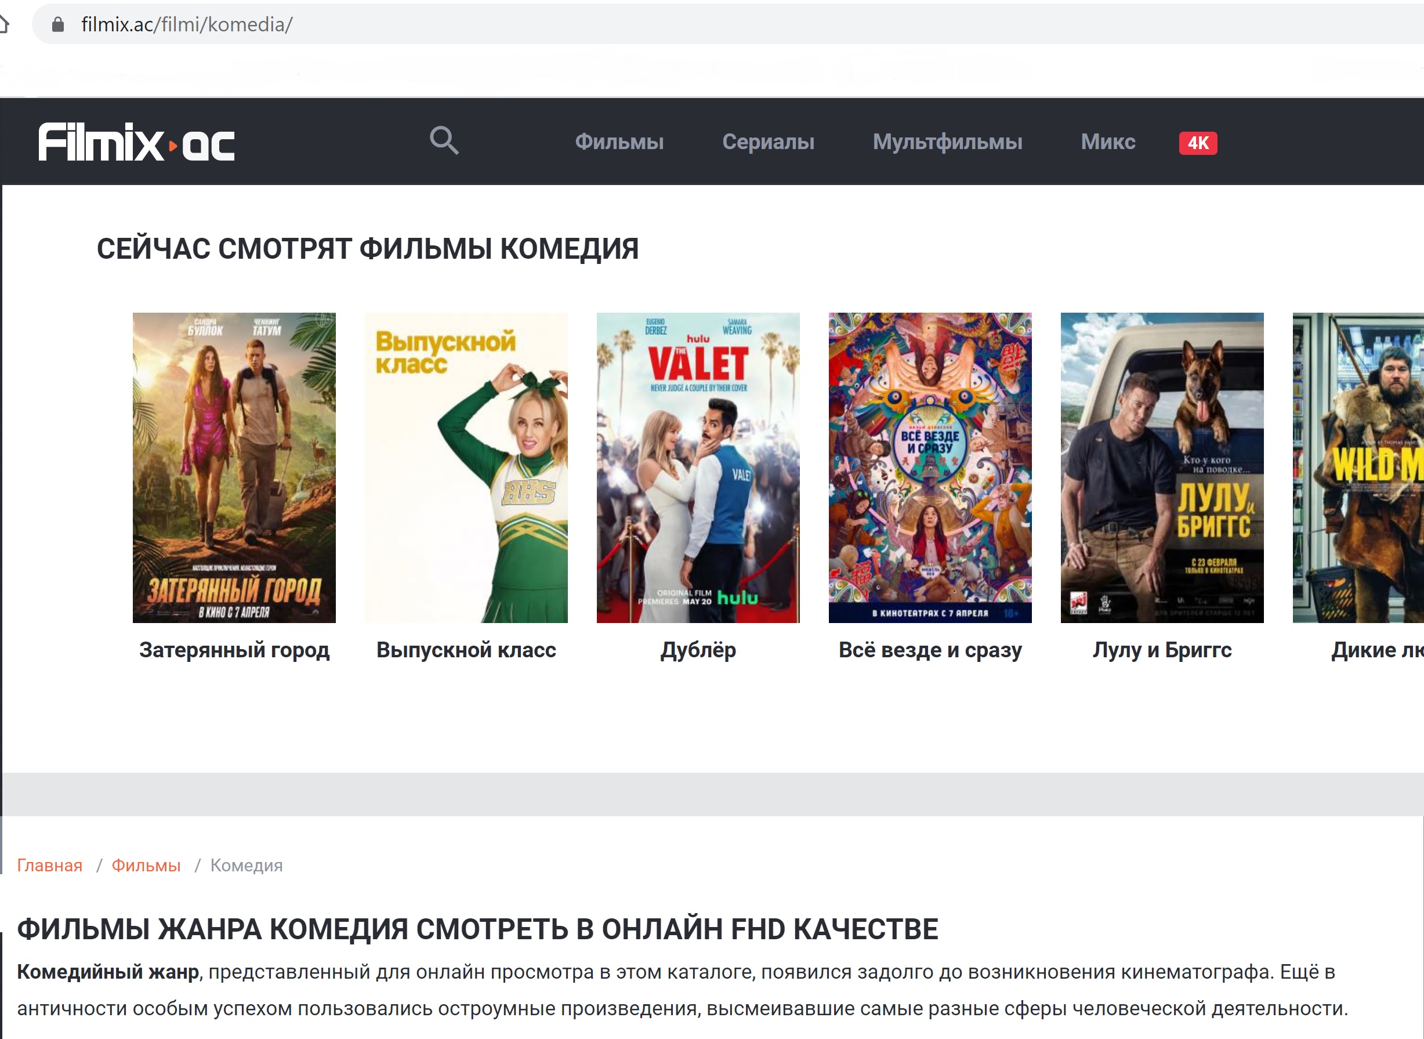Go to Фильмы breadcrumb link
This screenshot has height=1039, width=1424.
[x=146, y=866]
